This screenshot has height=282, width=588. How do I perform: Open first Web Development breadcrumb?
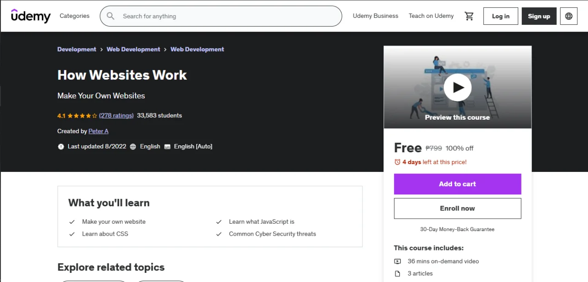point(133,50)
